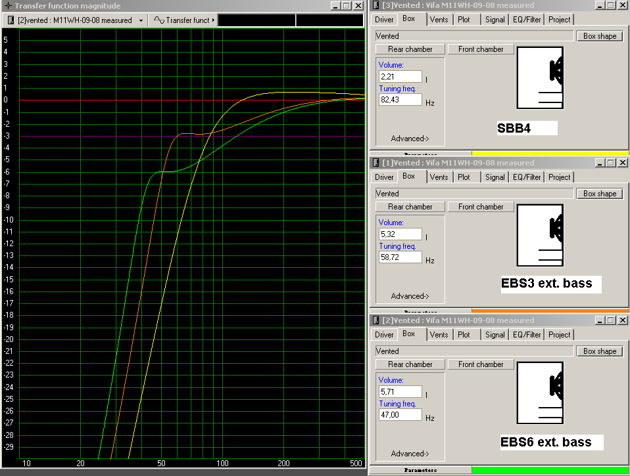Click the Transfer function magnitude window title icon

[x=7, y=5]
